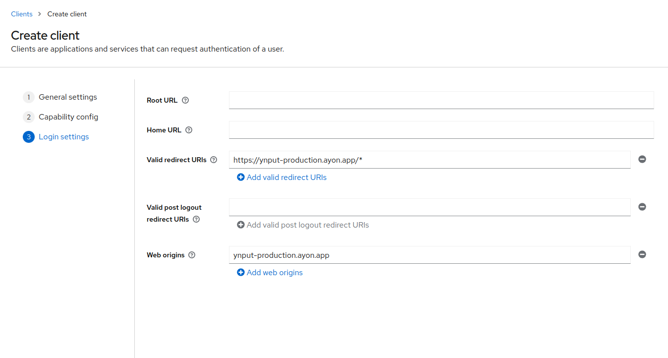Click the Clients breadcrumb link
The image size is (668, 358).
(x=21, y=14)
